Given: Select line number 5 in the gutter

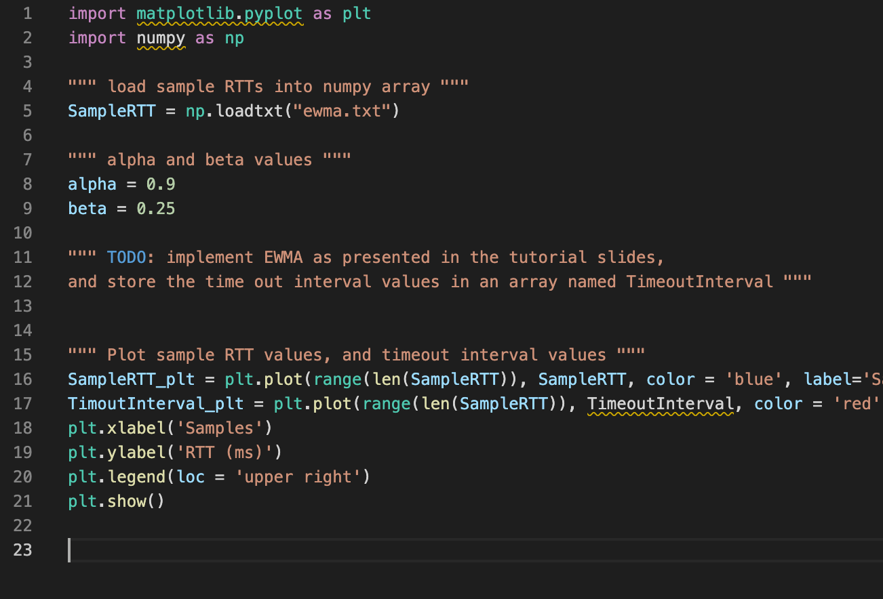Looking at the screenshot, I should pos(27,111).
